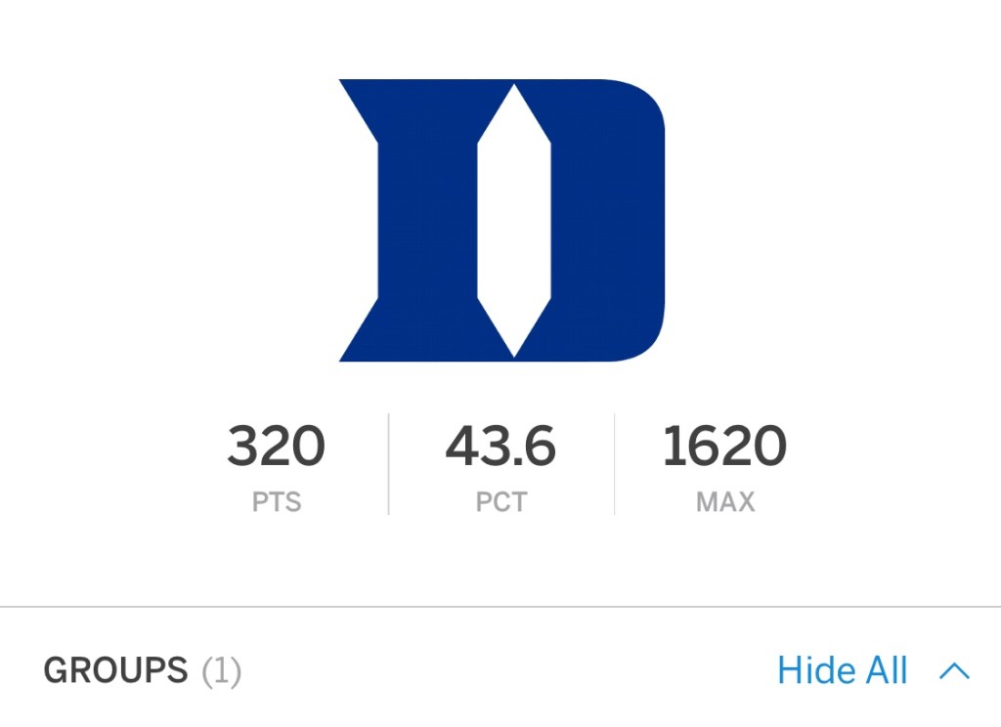The height and width of the screenshot is (727, 1001).
Task: Click the Duke blue D logo
Action: (501, 220)
